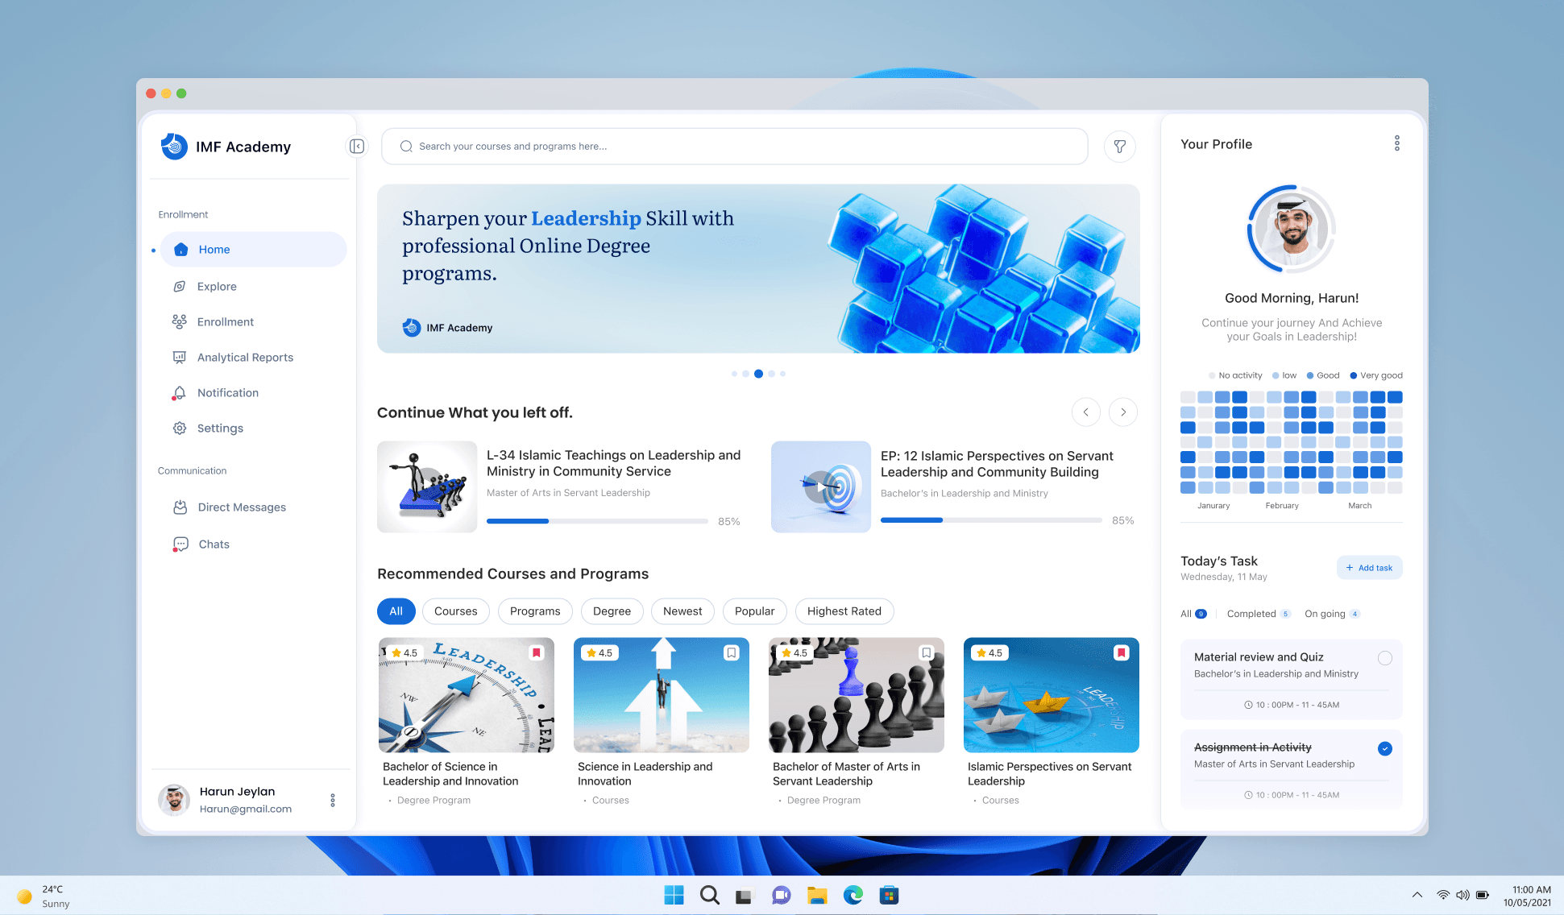Image resolution: width=1564 pixels, height=915 pixels.
Task: Collapse the sidebar with the panel icon
Action: (x=356, y=146)
